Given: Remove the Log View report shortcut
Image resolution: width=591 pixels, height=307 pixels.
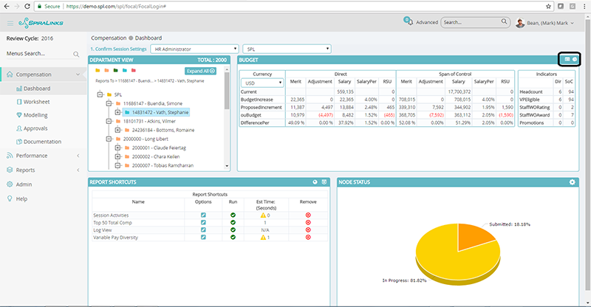Looking at the screenshot, I should [x=307, y=230].
